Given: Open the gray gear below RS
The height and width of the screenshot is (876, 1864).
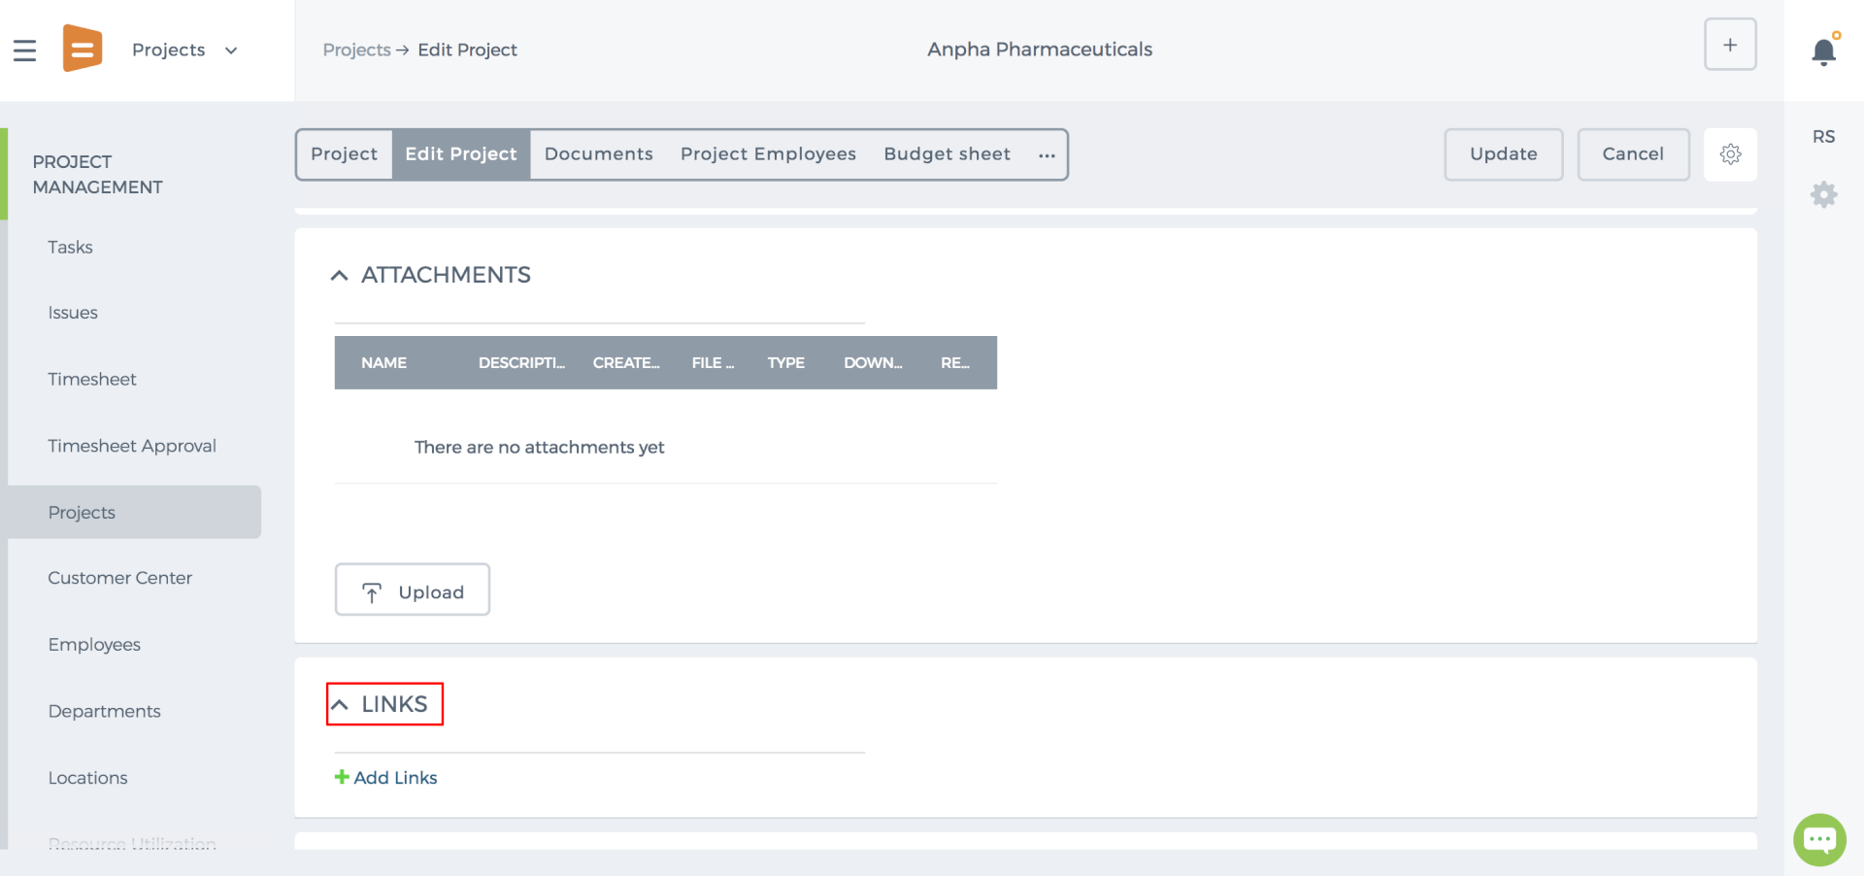Looking at the screenshot, I should pyautogui.click(x=1824, y=195).
